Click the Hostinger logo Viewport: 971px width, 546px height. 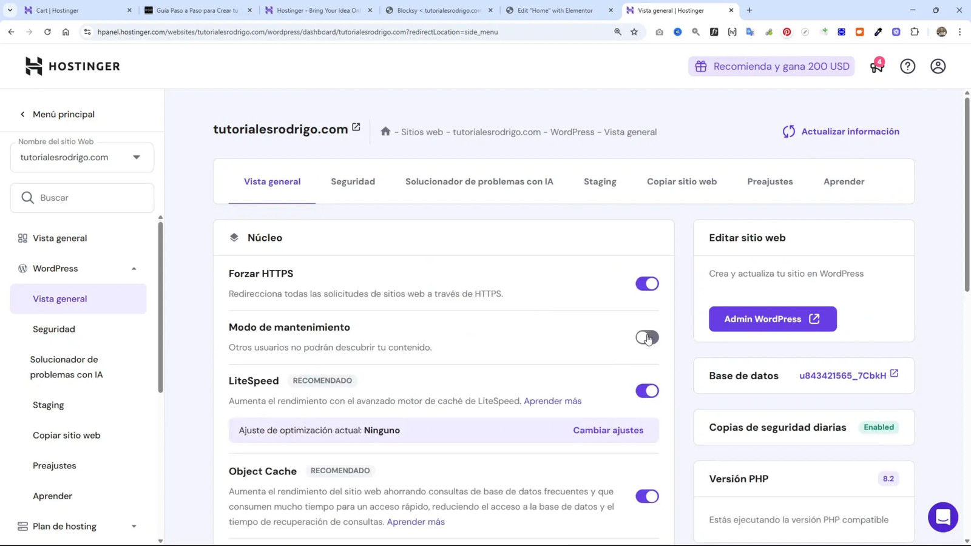(x=72, y=66)
